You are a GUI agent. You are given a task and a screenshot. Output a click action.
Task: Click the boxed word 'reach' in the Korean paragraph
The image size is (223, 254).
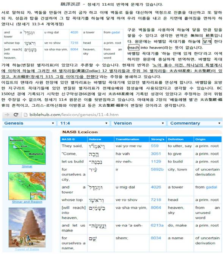133,47
